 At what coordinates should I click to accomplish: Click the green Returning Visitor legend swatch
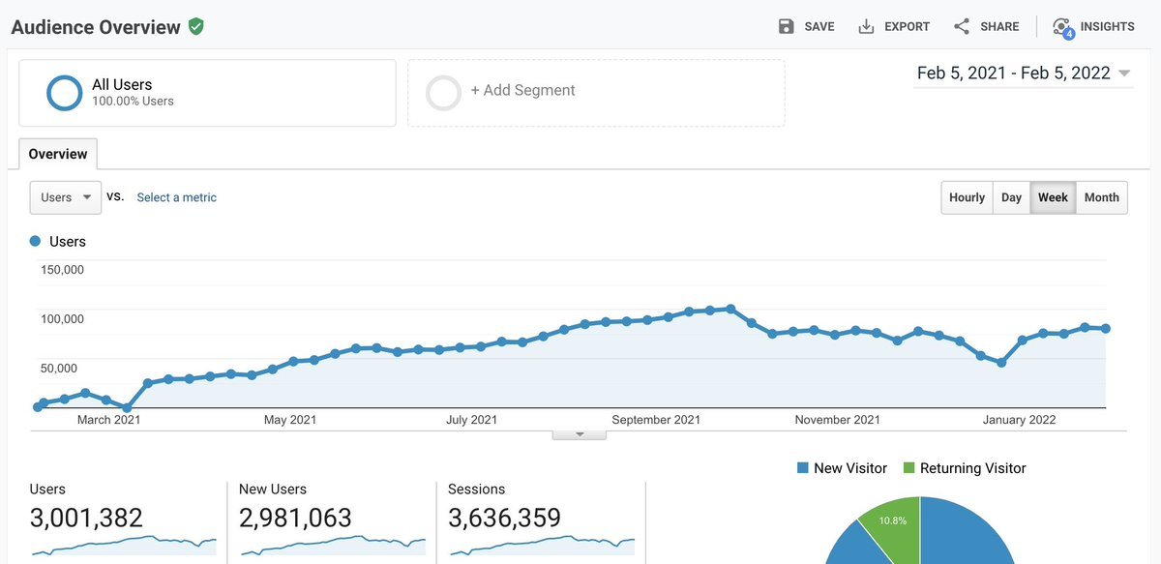tap(908, 468)
